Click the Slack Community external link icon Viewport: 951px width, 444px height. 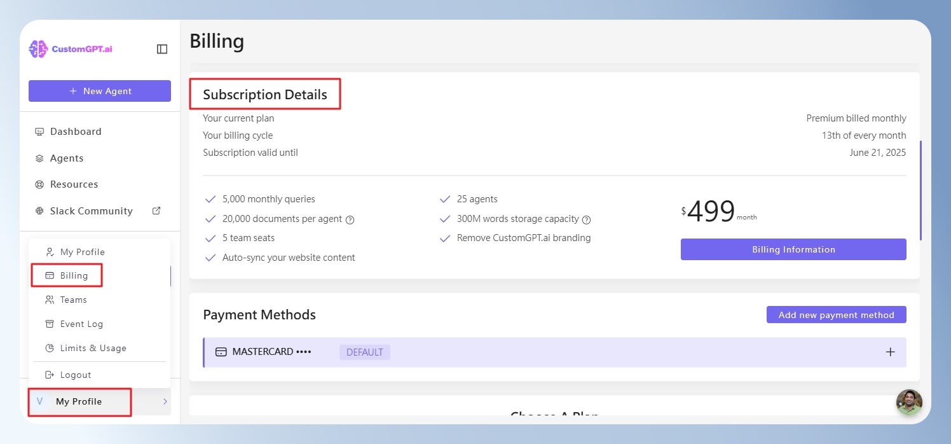156,211
